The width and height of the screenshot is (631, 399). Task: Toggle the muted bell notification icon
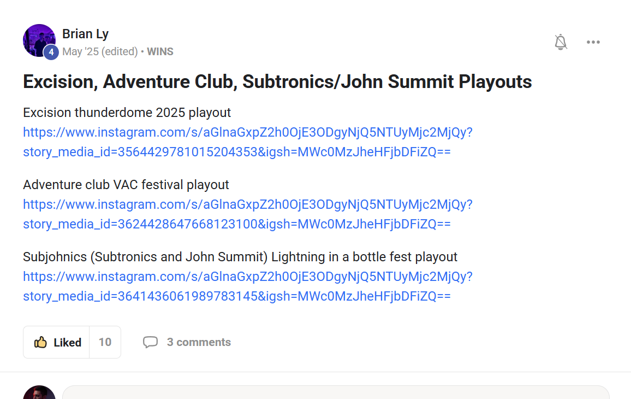click(561, 42)
